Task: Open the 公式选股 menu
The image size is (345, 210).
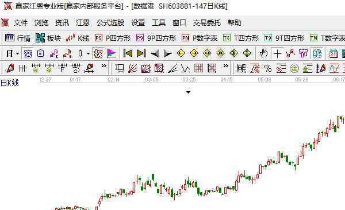Action: tap(110, 23)
